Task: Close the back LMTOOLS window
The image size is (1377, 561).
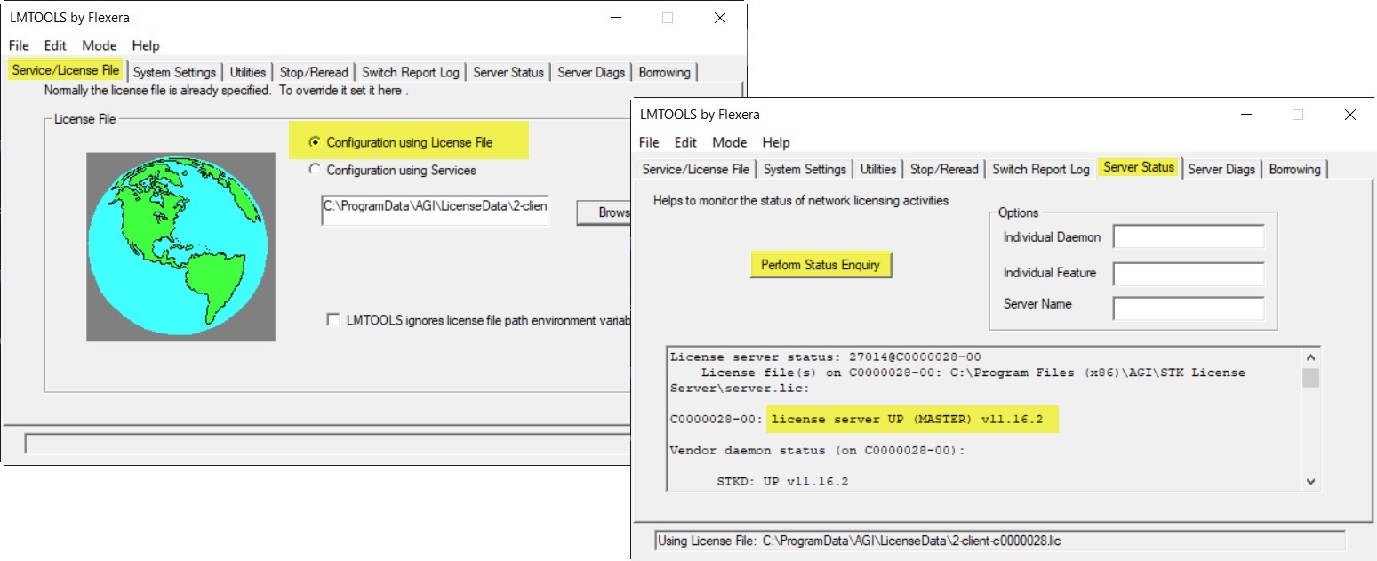Action: coord(720,18)
